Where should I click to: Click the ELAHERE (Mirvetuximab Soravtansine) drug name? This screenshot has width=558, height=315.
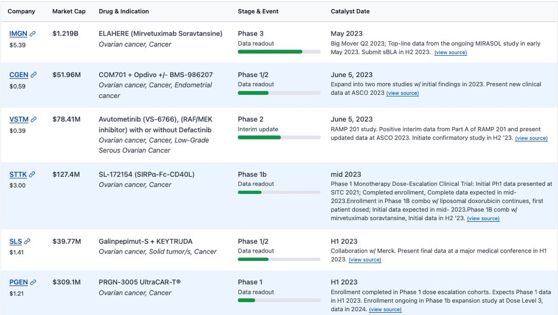pos(161,34)
